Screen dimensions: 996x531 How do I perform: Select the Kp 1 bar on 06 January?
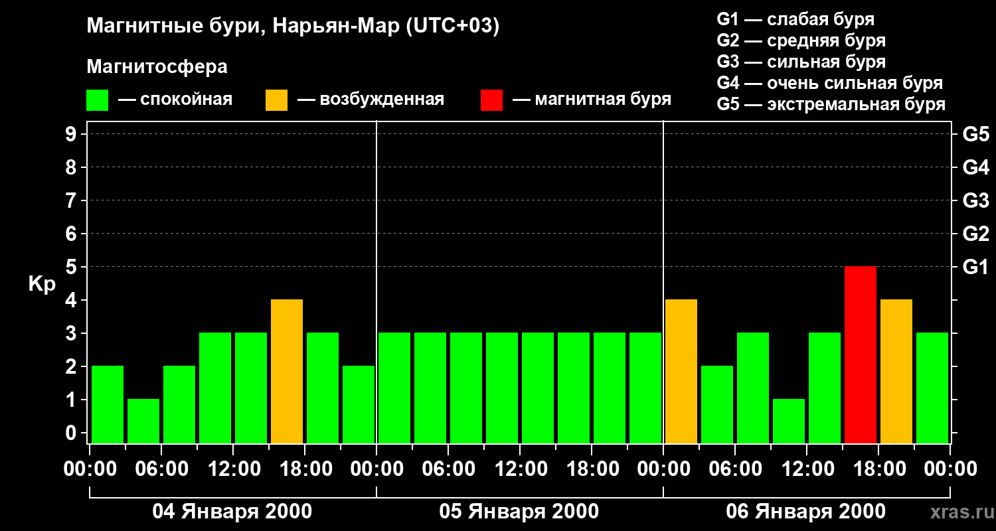coord(789,421)
